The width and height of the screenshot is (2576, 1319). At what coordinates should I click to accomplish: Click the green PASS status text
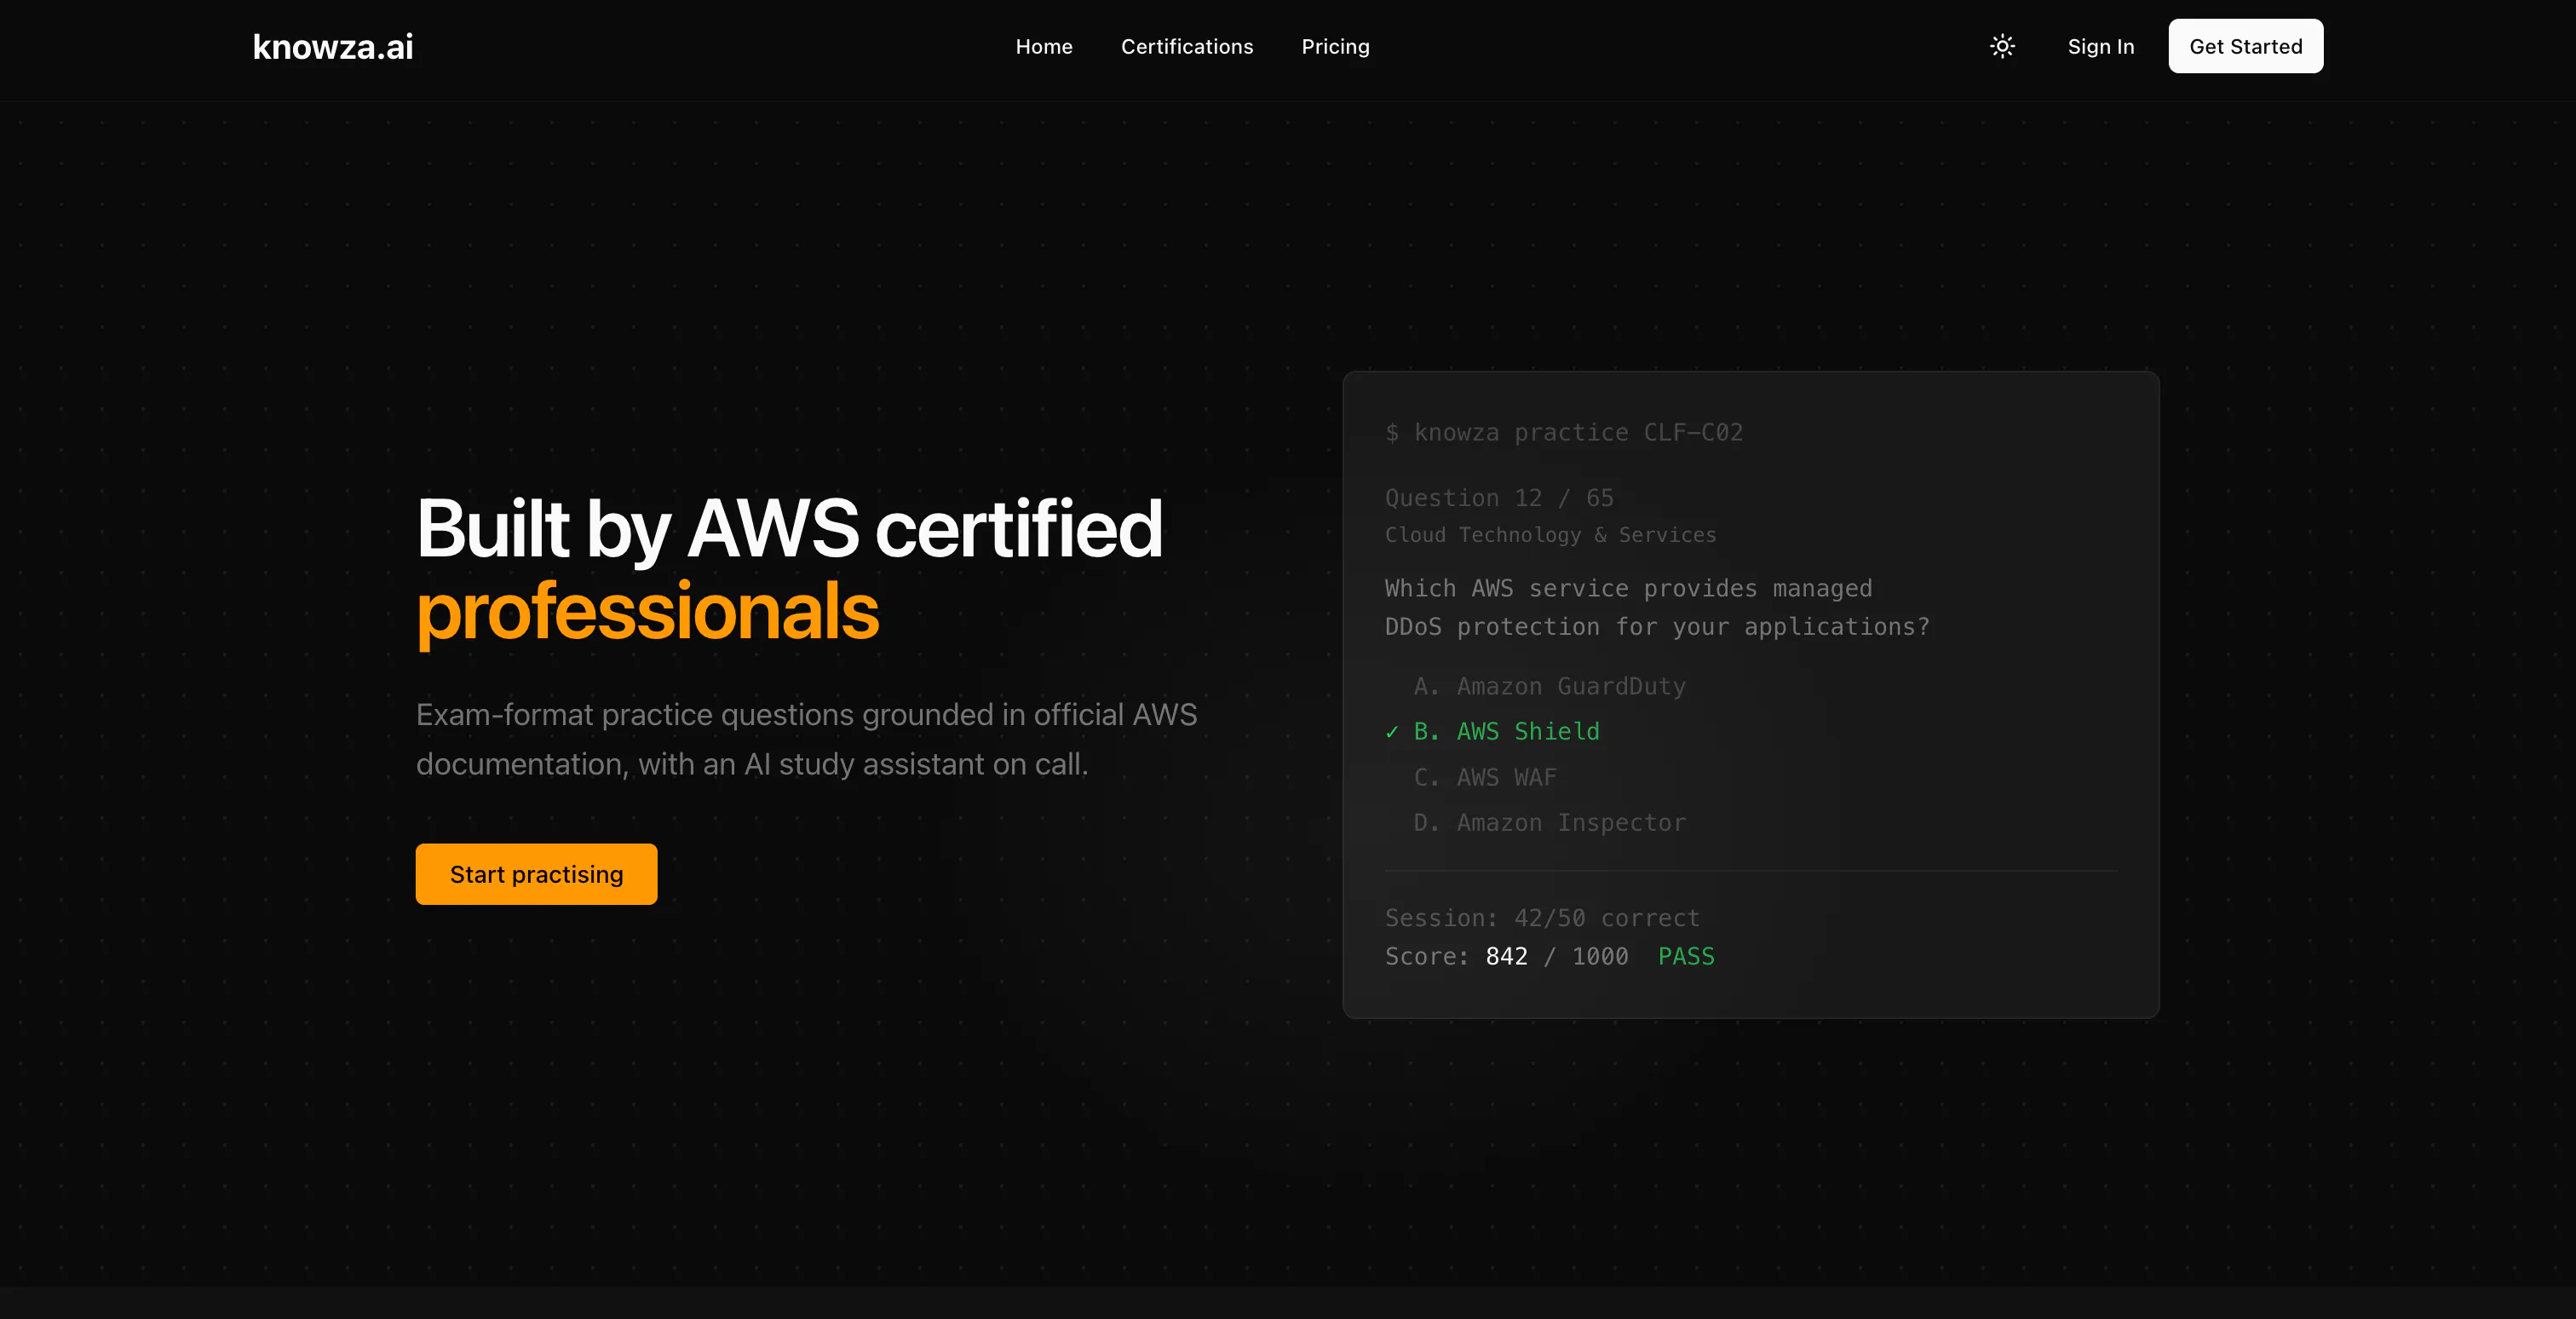[x=1686, y=956]
